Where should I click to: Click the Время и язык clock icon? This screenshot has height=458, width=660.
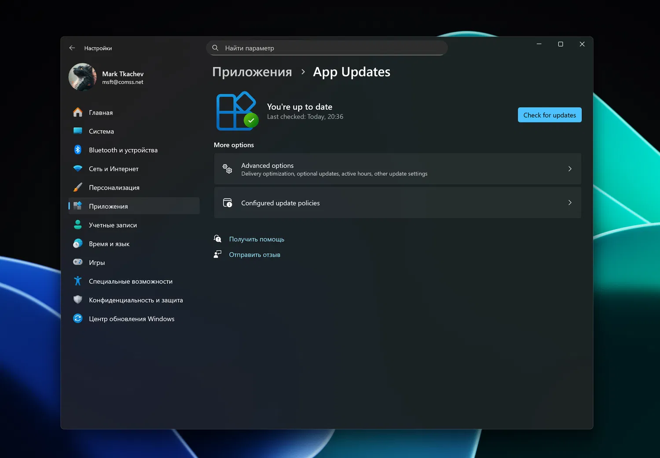tap(78, 244)
